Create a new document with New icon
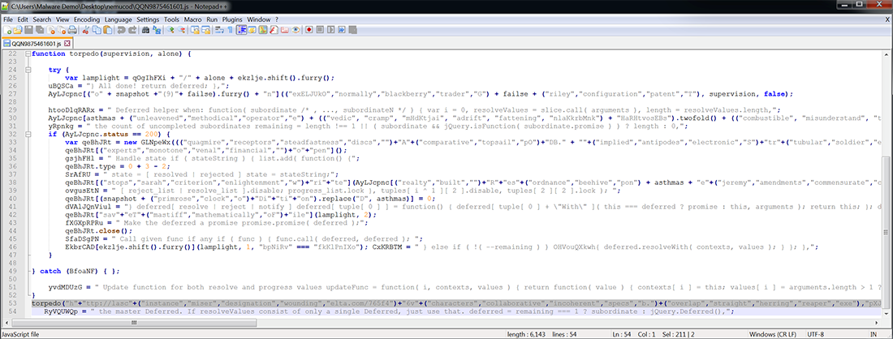Screen dimensions: 893x339 point(6,29)
